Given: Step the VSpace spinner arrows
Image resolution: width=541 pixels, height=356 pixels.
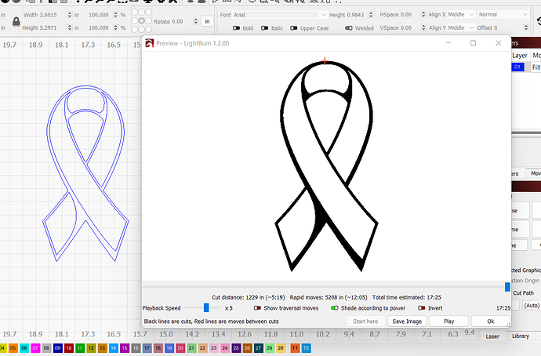Looking at the screenshot, I should coord(423,27).
